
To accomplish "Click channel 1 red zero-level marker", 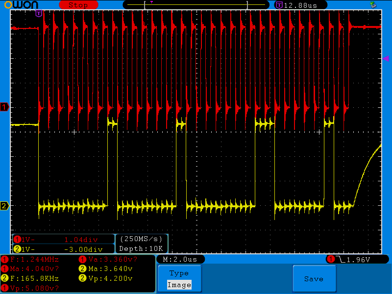I will point(5,107).
